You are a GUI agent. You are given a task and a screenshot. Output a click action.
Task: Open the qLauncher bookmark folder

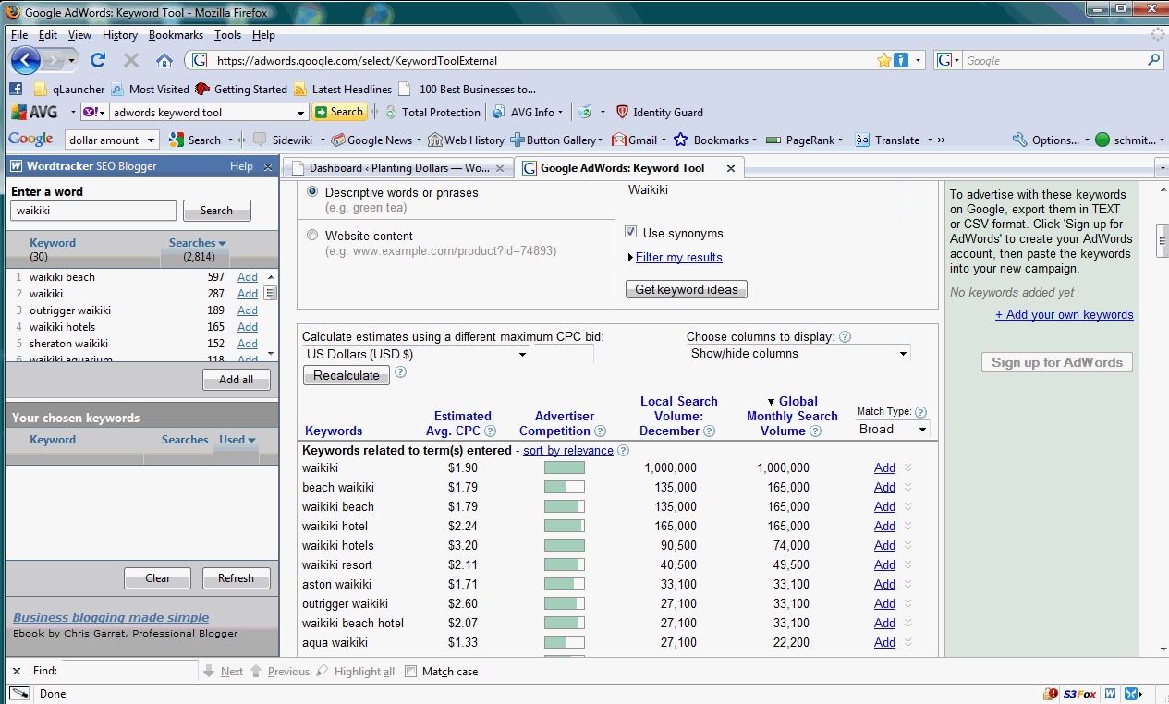(69, 90)
